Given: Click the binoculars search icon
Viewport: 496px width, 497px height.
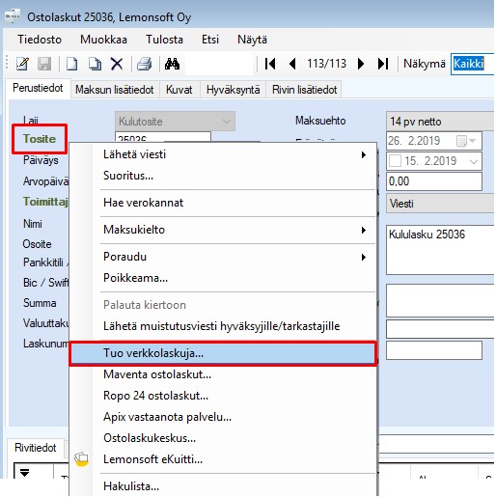Looking at the screenshot, I should click(172, 64).
